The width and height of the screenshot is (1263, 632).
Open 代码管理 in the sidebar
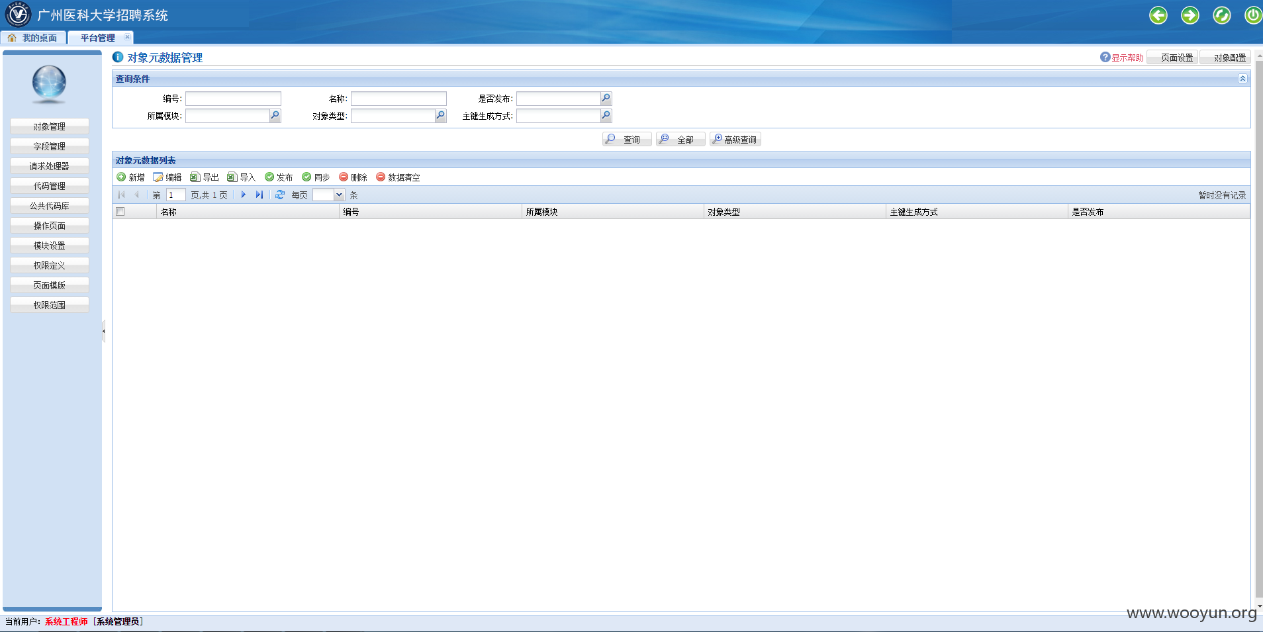pyautogui.click(x=50, y=186)
